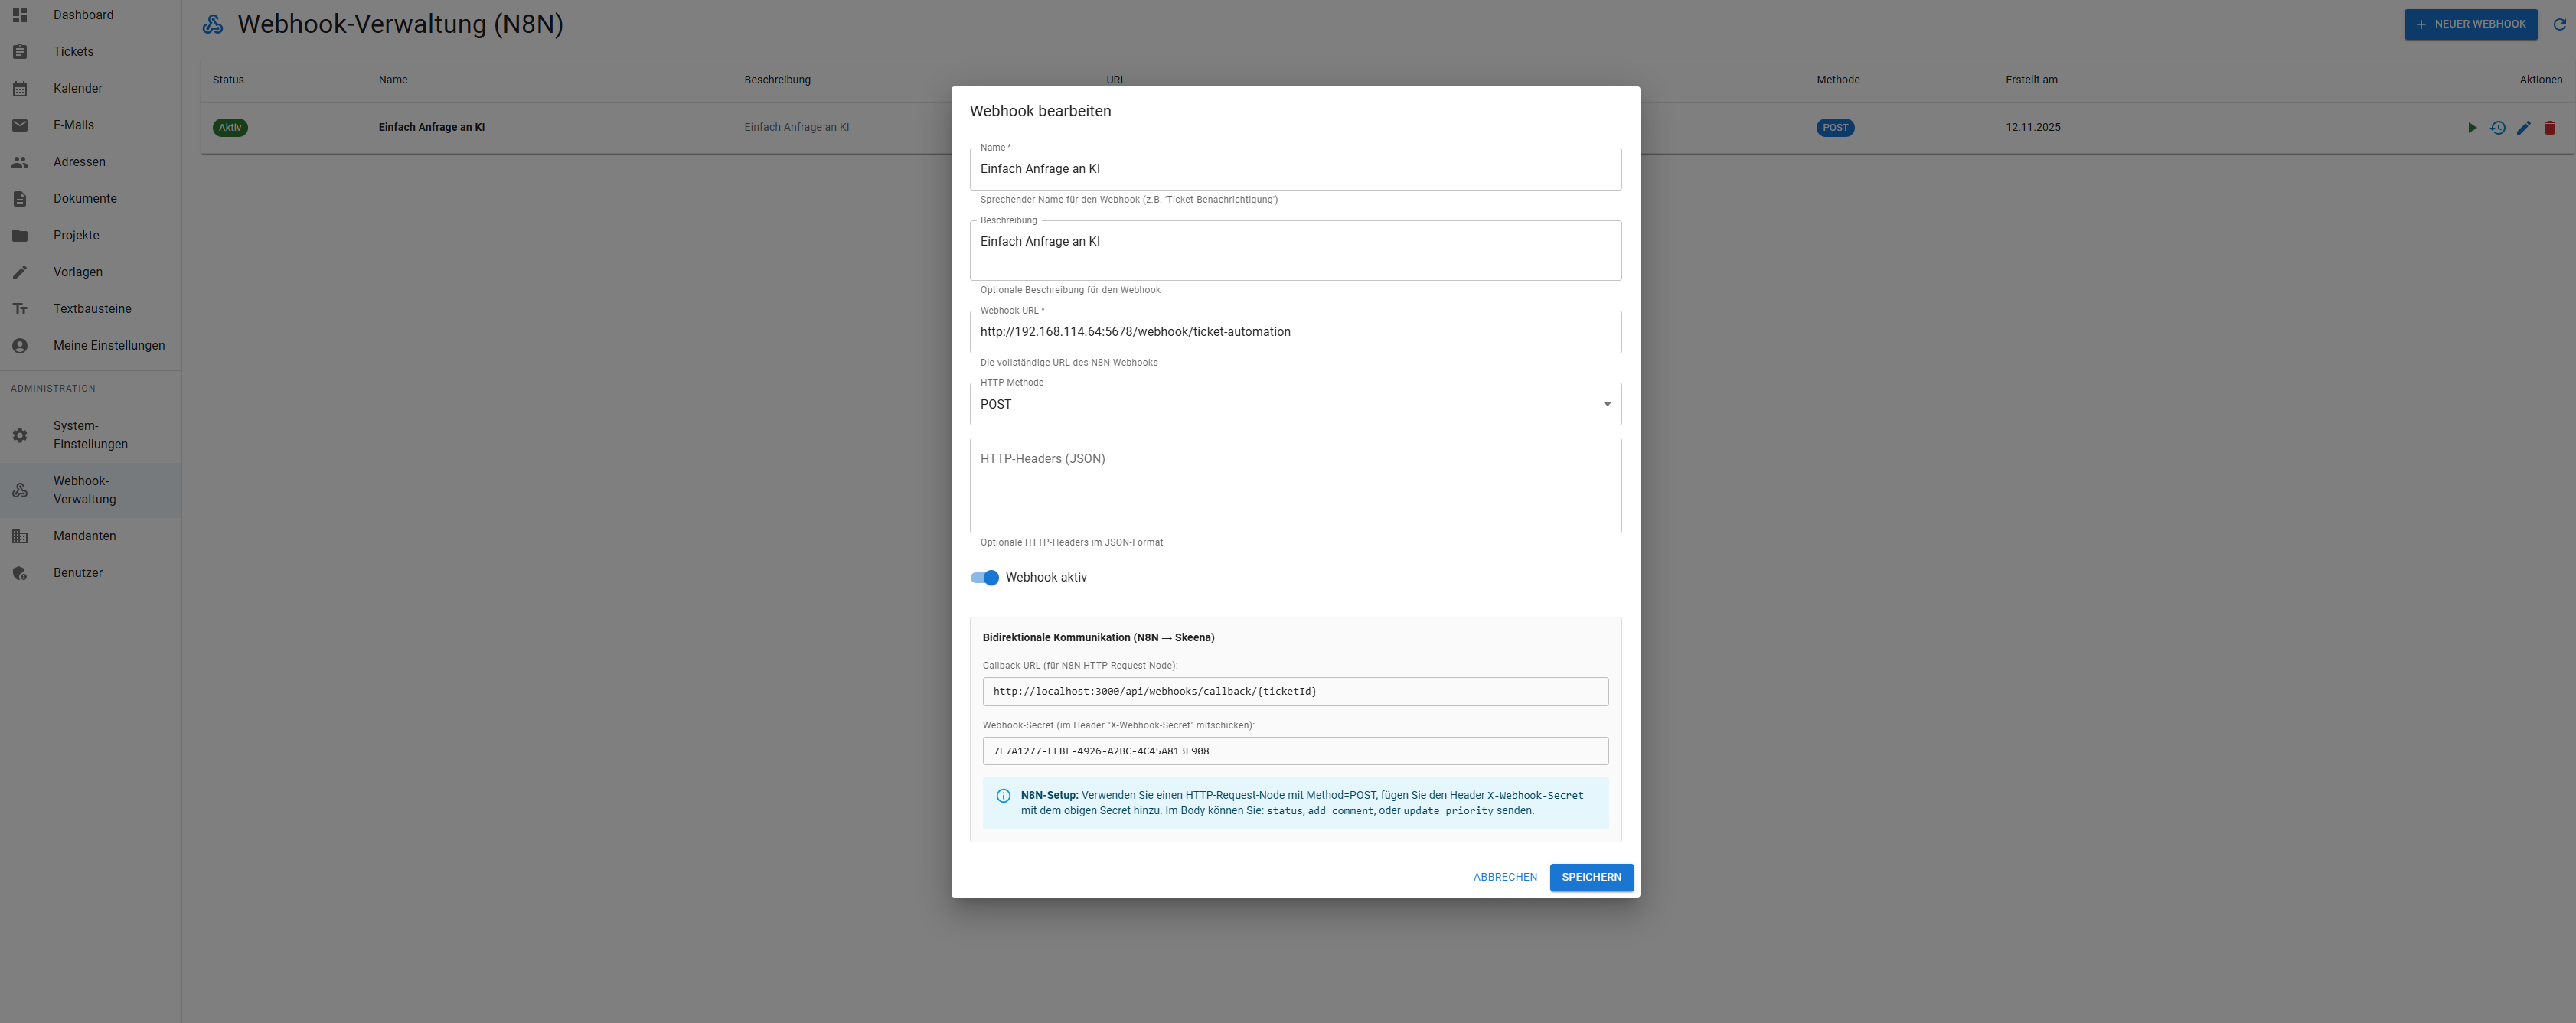Open the Dashboard via its grid icon
The width and height of the screenshot is (2576, 1023).
point(20,14)
